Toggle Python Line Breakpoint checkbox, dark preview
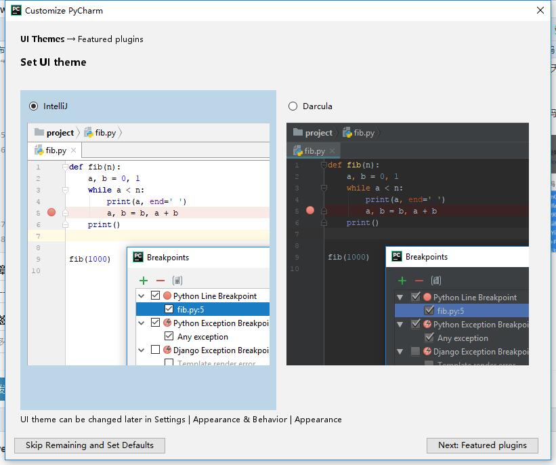This screenshot has width=556, height=465. point(416,297)
